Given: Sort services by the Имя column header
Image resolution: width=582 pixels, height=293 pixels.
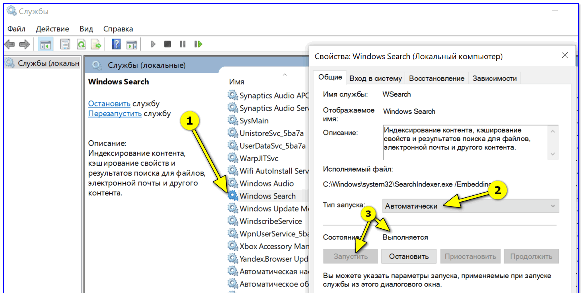Looking at the screenshot, I should click(x=236, y=82).
